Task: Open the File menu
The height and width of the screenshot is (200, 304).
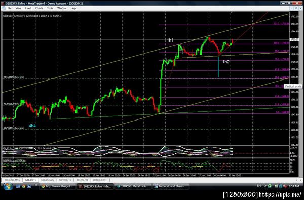Action: coord(9,8)
